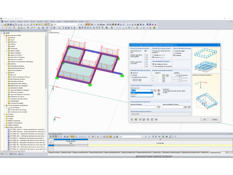Click the axis settings icon in dialog footer

(x=152, y=119)
